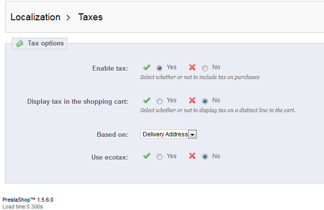The image size is (324, 210).
Task: Click green checkmark icon beside Enable tax
Action: point(147,67)
